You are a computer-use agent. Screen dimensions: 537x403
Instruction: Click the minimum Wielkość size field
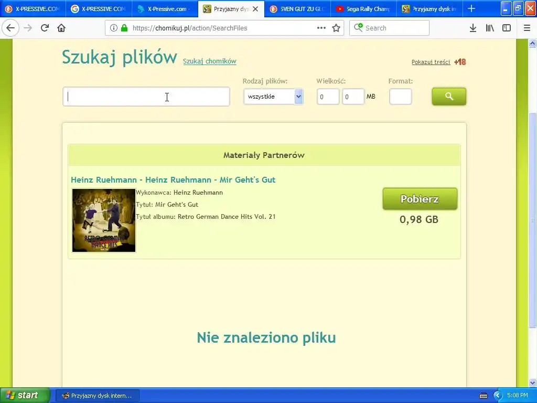(328, 97)
